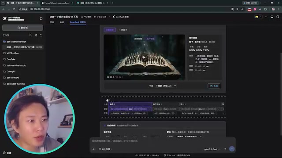Click the first subtitle segment on the timeline
The image size is (282, 158).
tap(120, 113)
